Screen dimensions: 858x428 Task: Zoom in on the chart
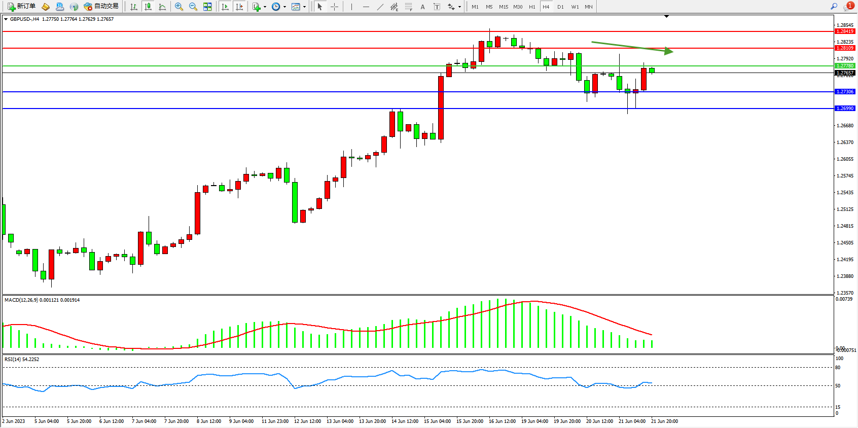coord(179,7)
